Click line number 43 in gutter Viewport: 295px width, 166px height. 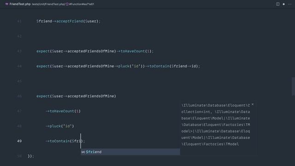point(19,51)
